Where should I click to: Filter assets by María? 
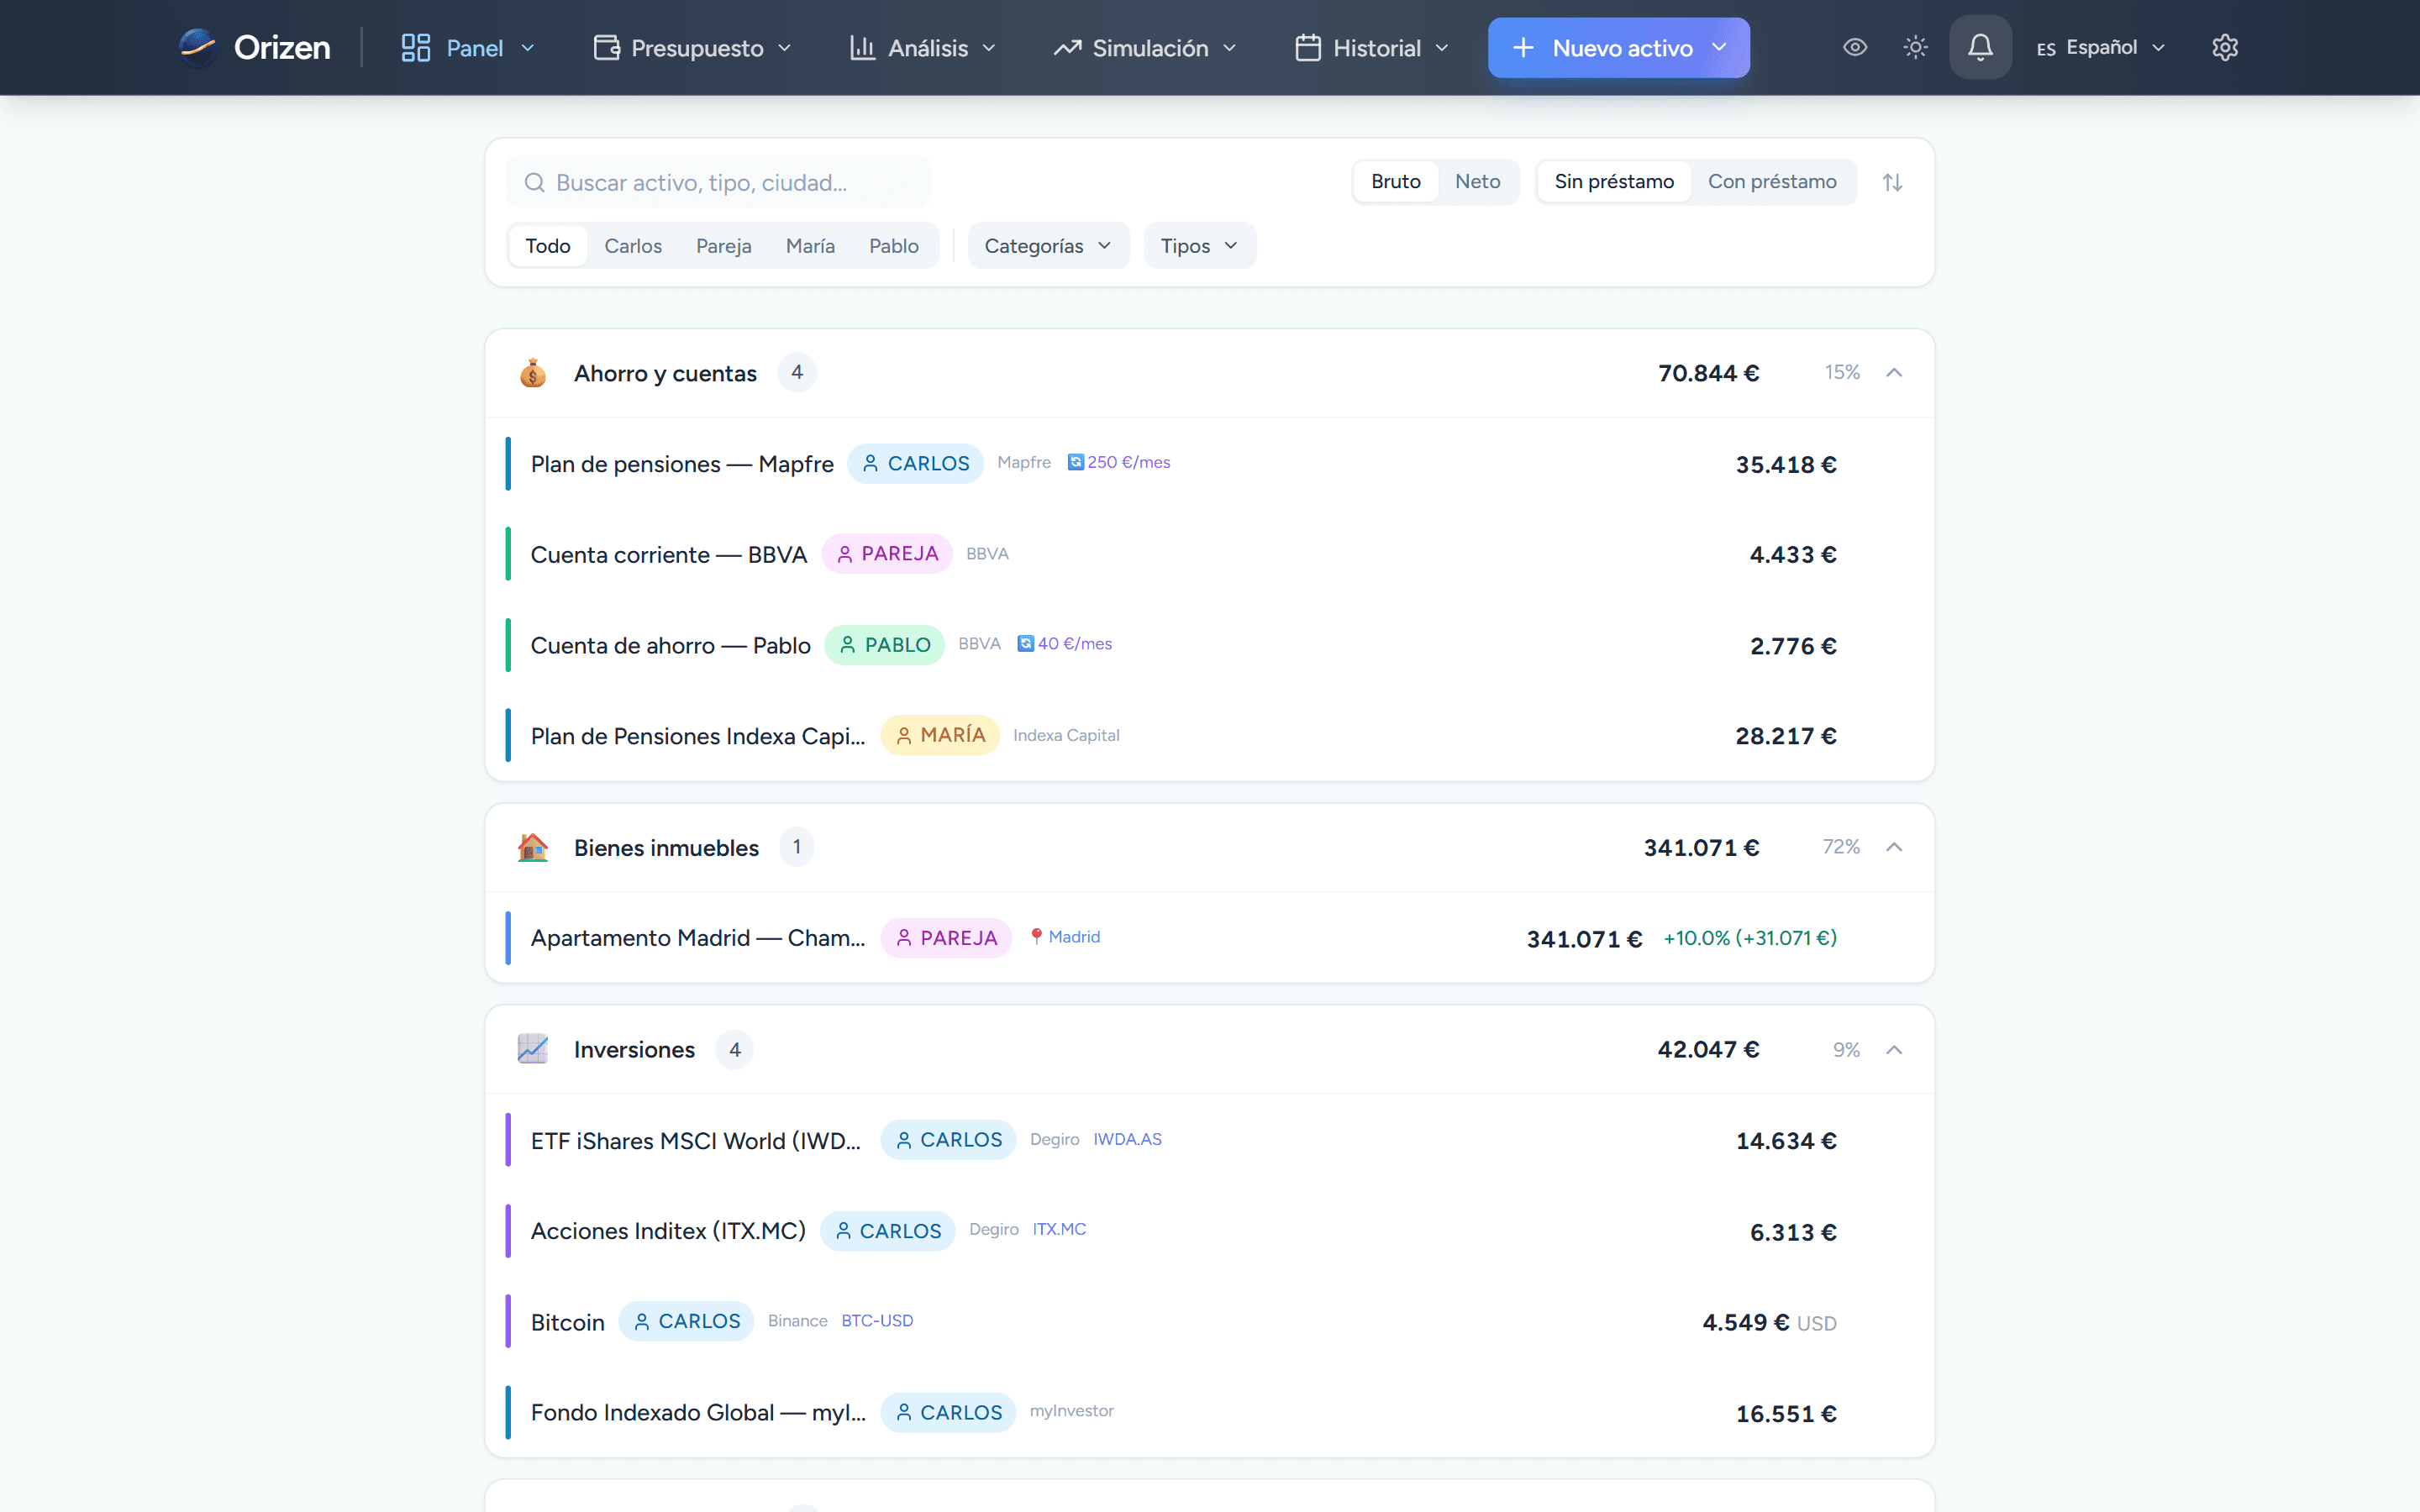pyautogui.click(x=810, y=245)
